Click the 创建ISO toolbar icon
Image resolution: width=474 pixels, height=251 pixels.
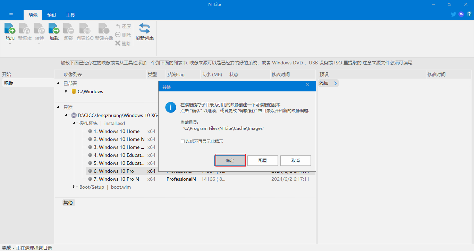(x=85, y=28)
